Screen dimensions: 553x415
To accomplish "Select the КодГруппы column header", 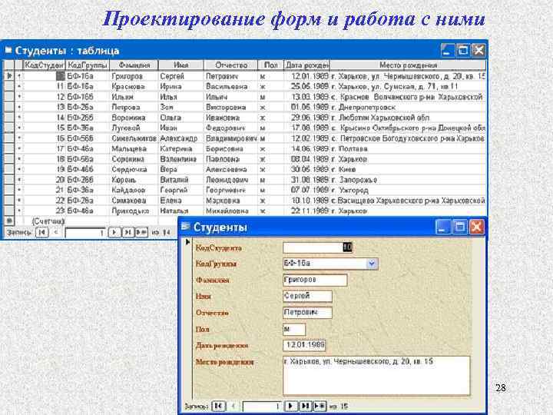I will tap(88, 65).
